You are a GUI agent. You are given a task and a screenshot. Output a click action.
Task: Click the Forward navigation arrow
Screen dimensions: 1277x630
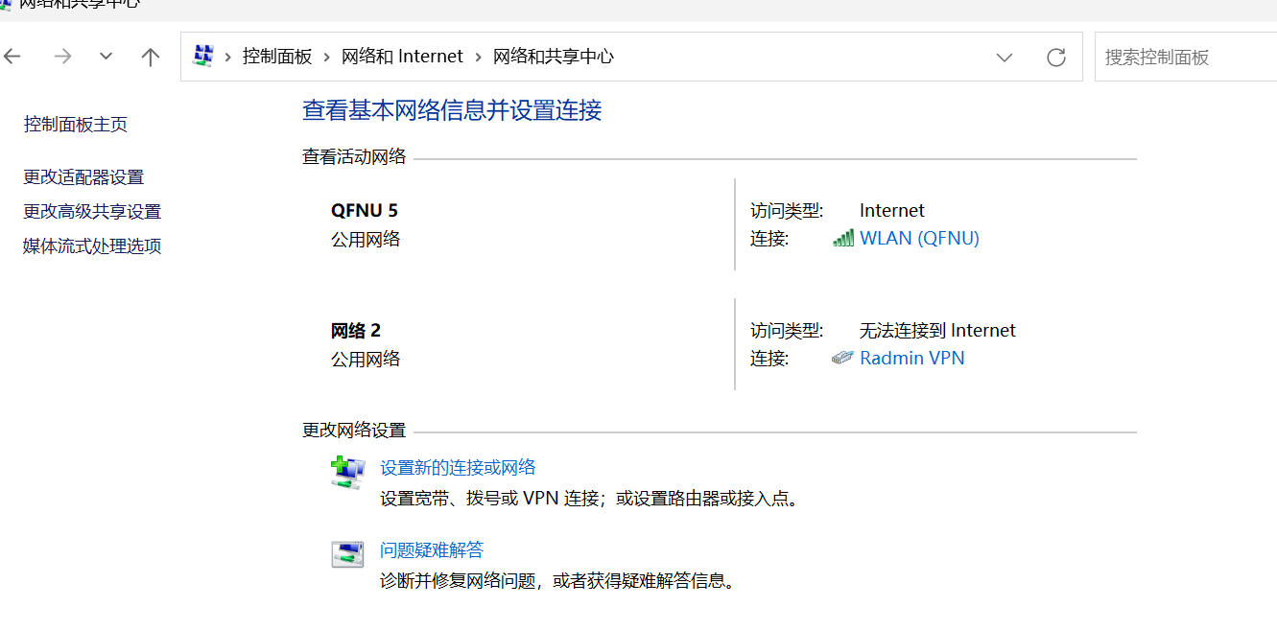click(63, 57)
